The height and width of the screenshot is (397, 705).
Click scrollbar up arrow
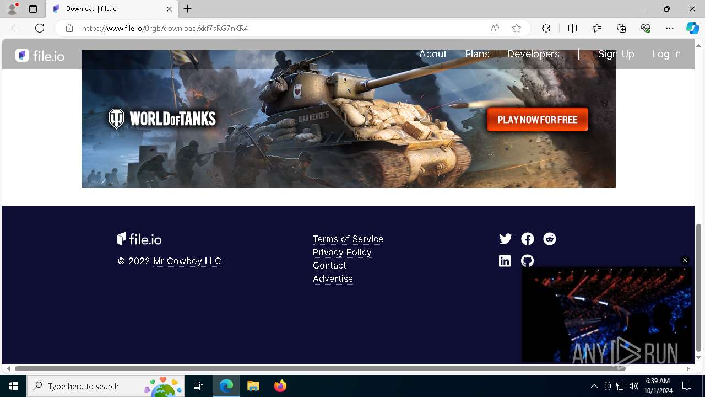pos(698,46)
